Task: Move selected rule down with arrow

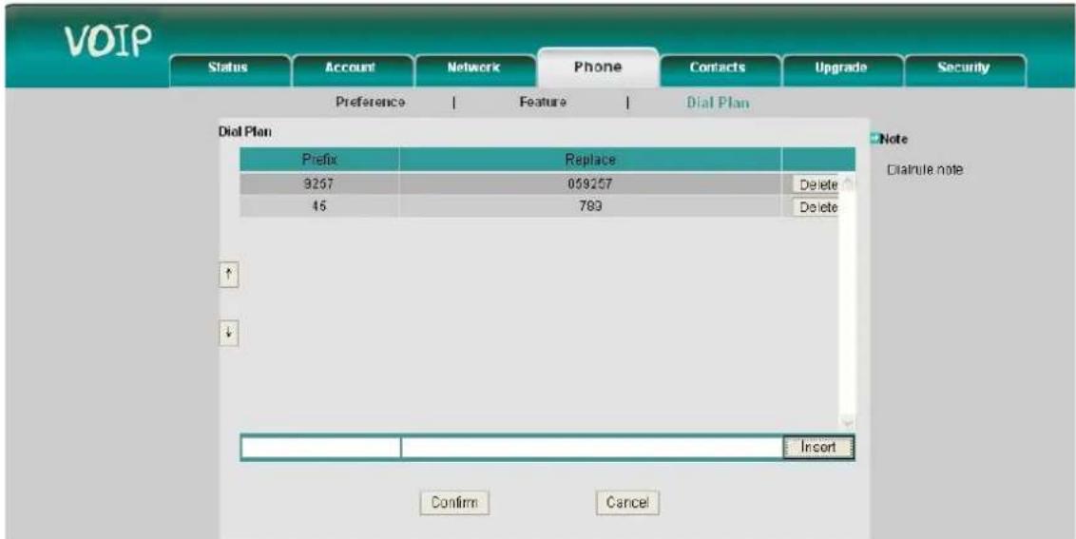Action: [x=229, y=333]
